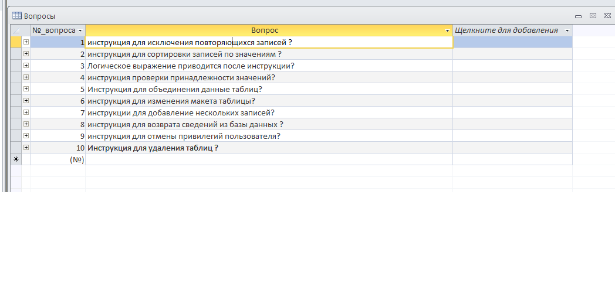Expand subdatasheet for question 3
The image size is (615, 300).
[x=26, y=66]
